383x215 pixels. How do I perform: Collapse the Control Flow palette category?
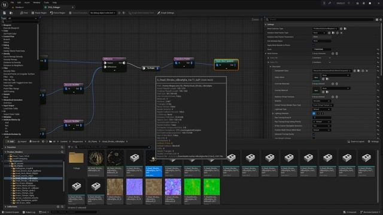2,36
